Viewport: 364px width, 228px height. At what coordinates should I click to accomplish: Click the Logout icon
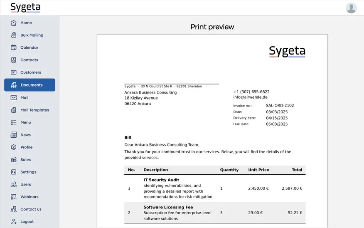tap(14, 222)
